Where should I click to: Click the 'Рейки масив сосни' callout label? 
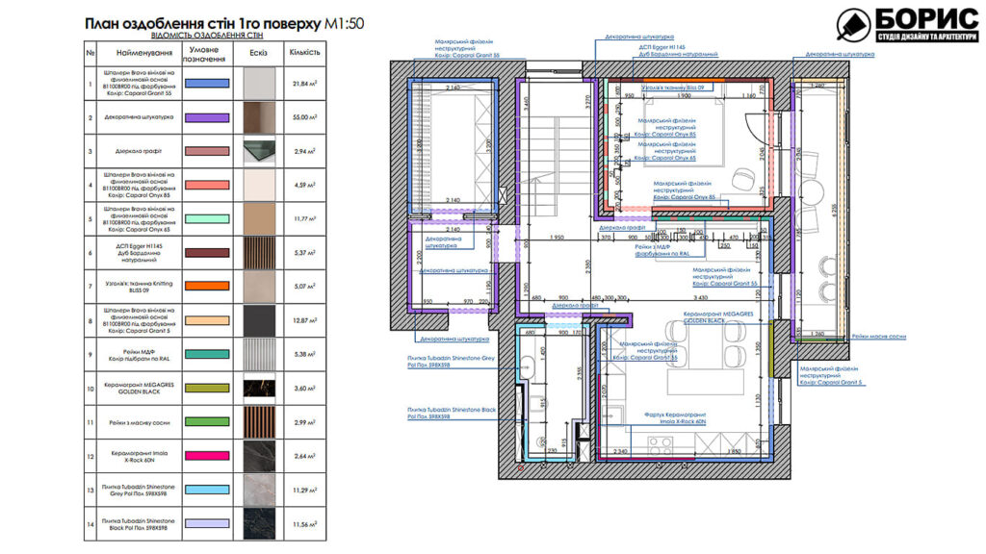tap(881, 337)
